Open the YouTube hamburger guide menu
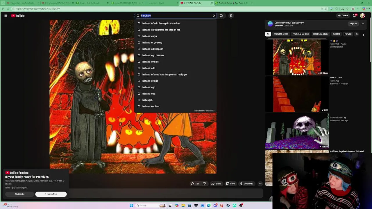The image size is (372, 209). click(x=6, y=16)
